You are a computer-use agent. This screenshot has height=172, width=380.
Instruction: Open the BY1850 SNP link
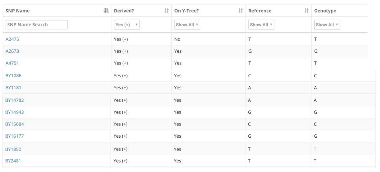pos(13,149)
